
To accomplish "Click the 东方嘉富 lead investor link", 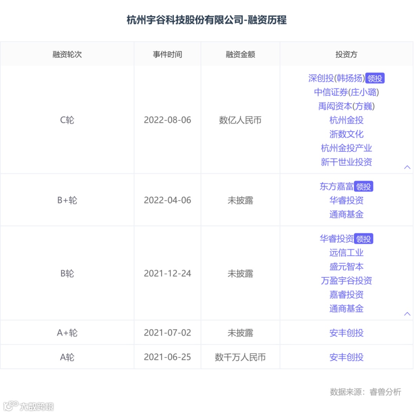I will pyautogui.click(x=337, y=186).
